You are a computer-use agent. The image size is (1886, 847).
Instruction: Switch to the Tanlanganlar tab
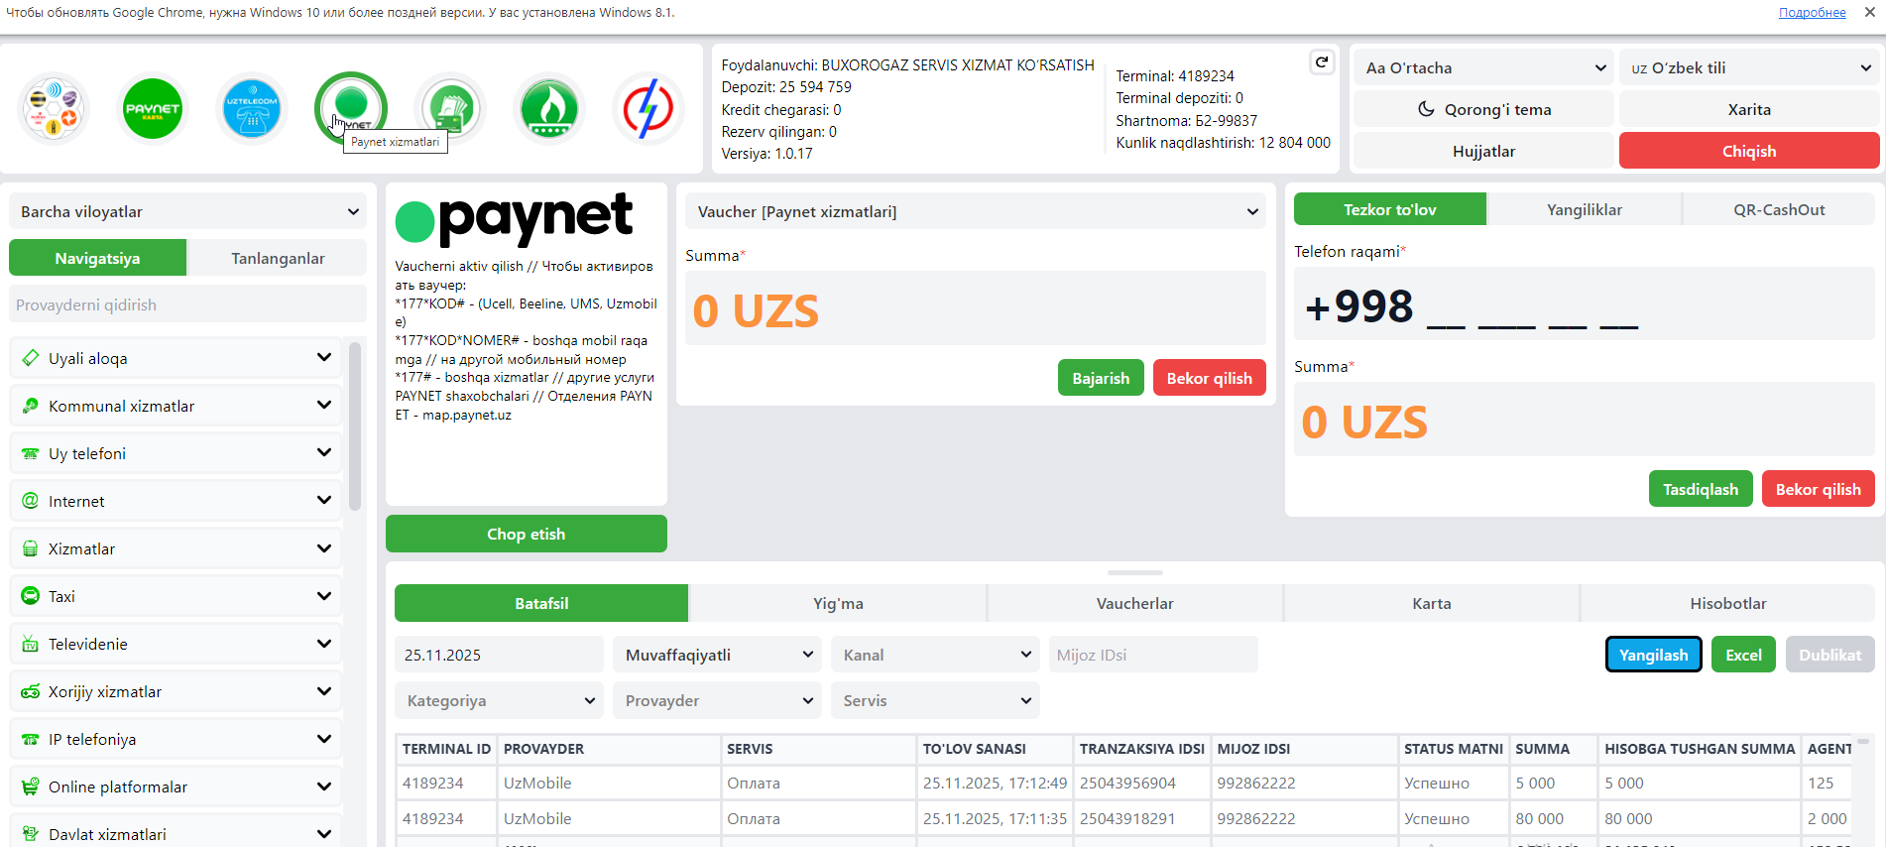[278, 258]
